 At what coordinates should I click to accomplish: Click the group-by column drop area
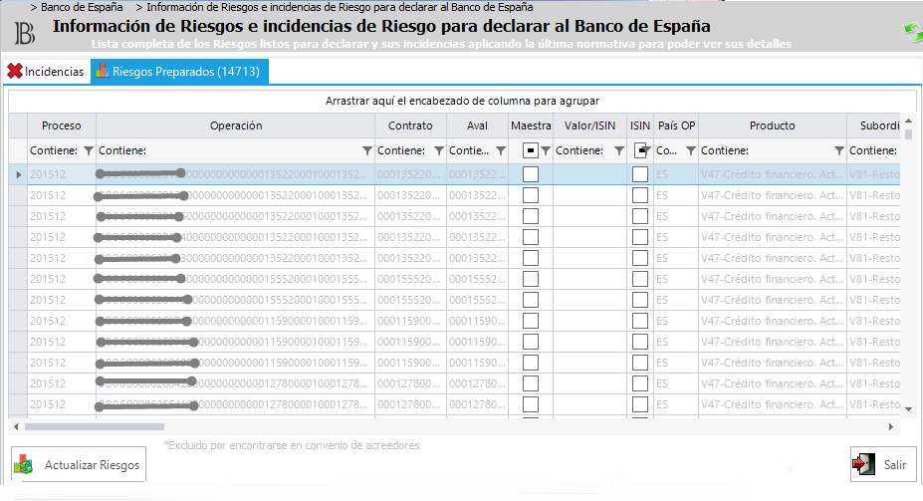(x=462, y=101)
